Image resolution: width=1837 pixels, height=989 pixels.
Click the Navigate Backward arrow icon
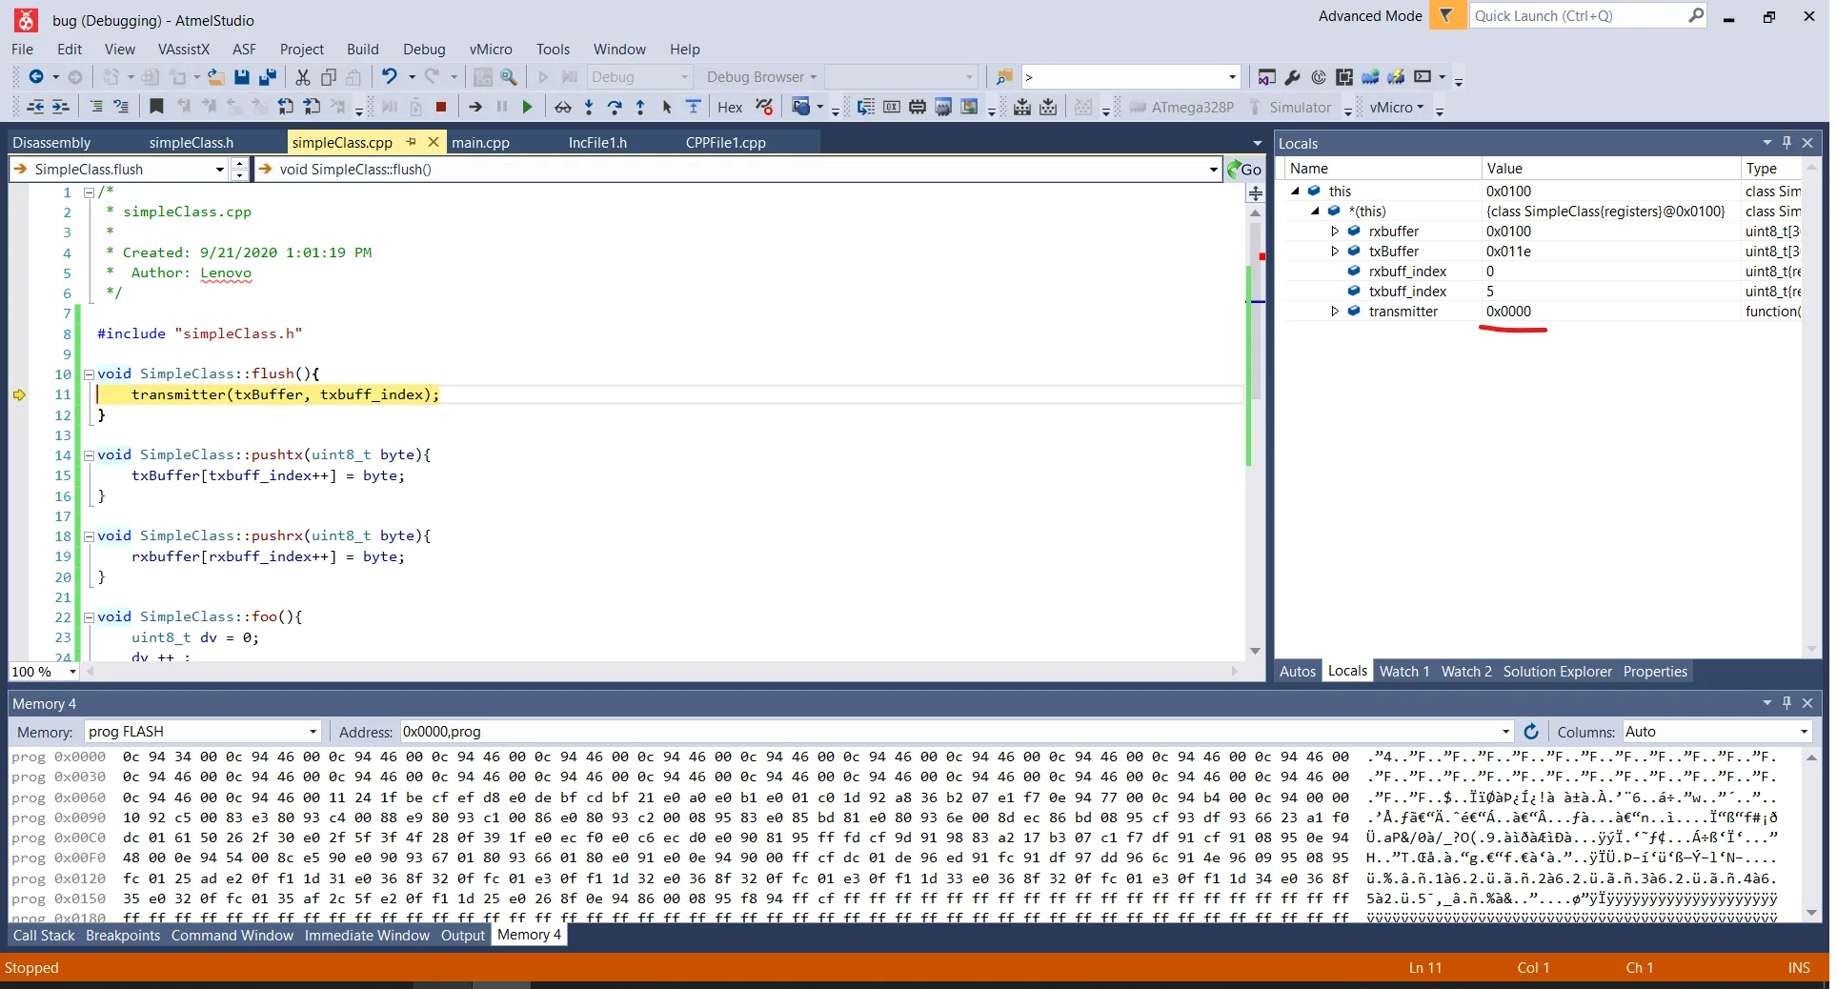(36, 77)
